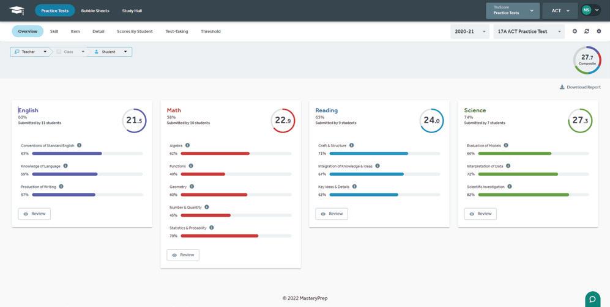
Task: Click the composite score 27.7 ring
Action: tap(587, 60)
